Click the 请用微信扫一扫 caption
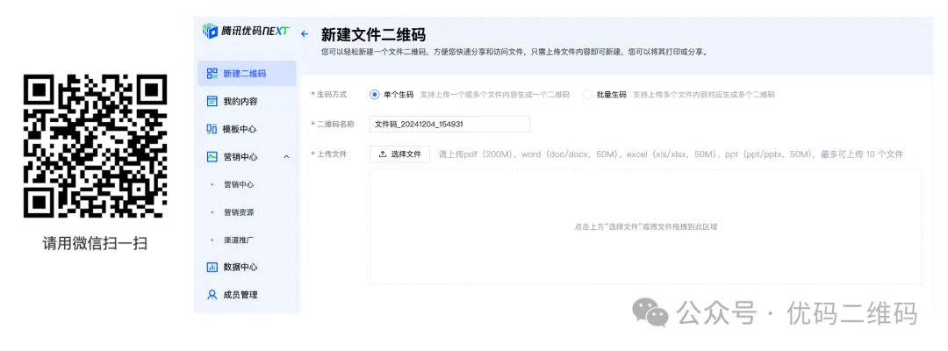This screenshot has width=948, height=351. click(x=95, y=243)
